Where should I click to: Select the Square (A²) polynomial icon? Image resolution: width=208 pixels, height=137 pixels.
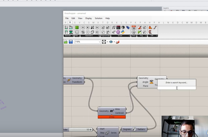pyautogui.click(x=103, y=27)
